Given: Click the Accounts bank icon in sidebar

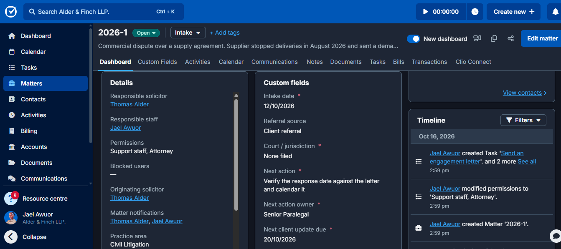Looking at the screenshot, I should [12, 147].
